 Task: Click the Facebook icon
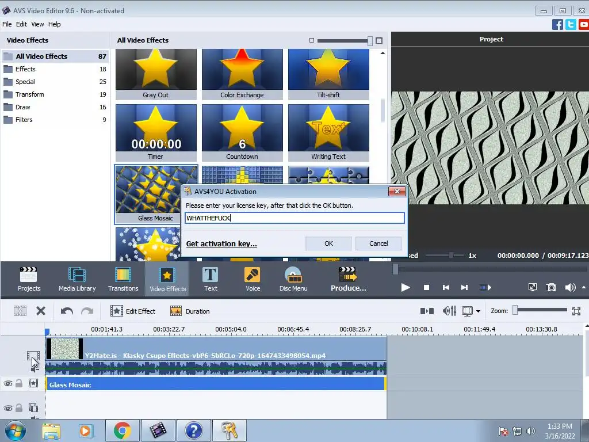point(557,24)
